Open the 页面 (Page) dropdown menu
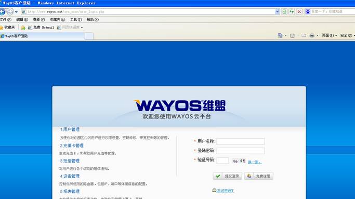Viewport: 355px width, 199px height. [x=329, y=35]
